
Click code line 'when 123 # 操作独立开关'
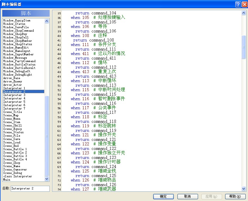pyautogui.click(x=98, y=153)
